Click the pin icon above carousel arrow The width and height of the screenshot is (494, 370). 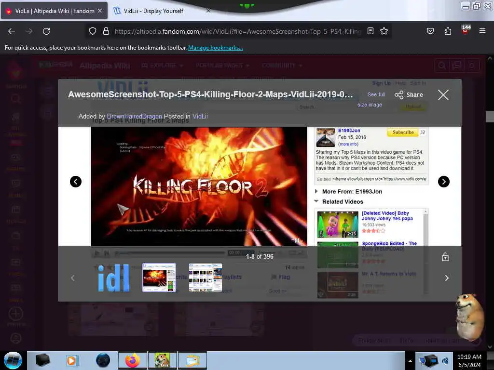point(445,257)
